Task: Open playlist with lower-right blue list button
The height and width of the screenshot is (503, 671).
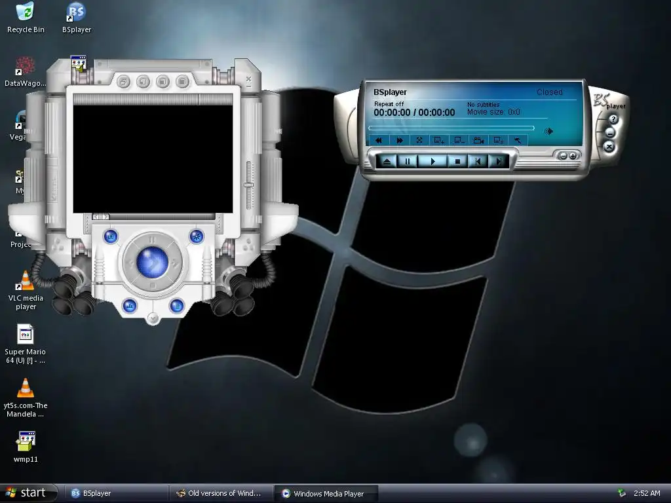Action: 177,306
